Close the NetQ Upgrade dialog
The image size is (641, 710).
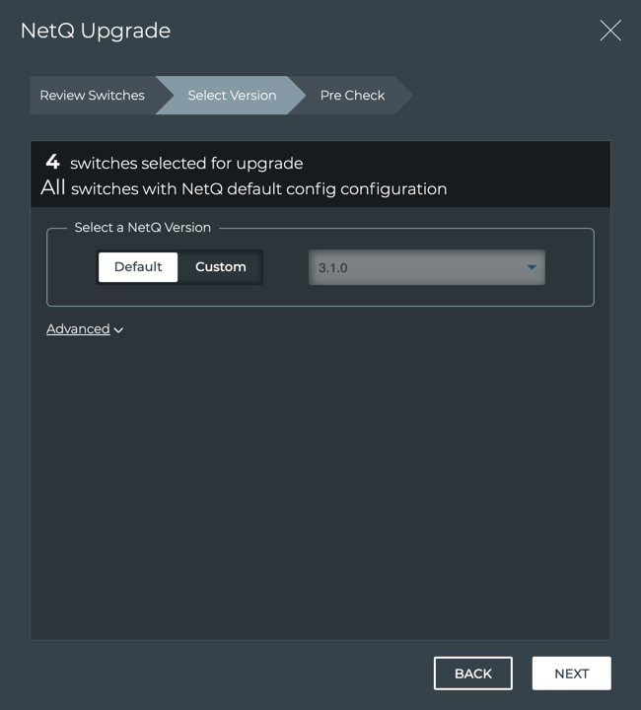(610, 31)
